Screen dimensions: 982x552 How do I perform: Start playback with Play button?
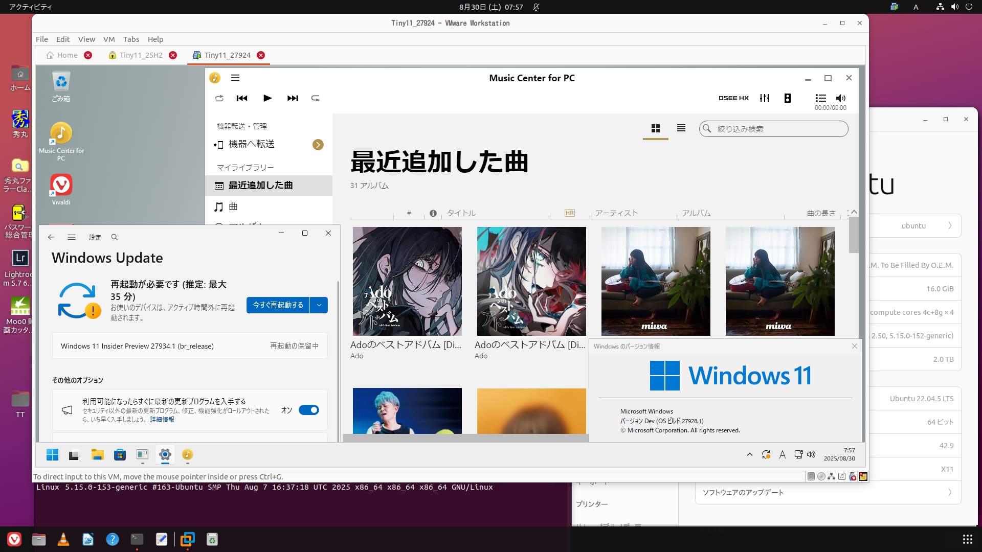click(x=267, y=98)
